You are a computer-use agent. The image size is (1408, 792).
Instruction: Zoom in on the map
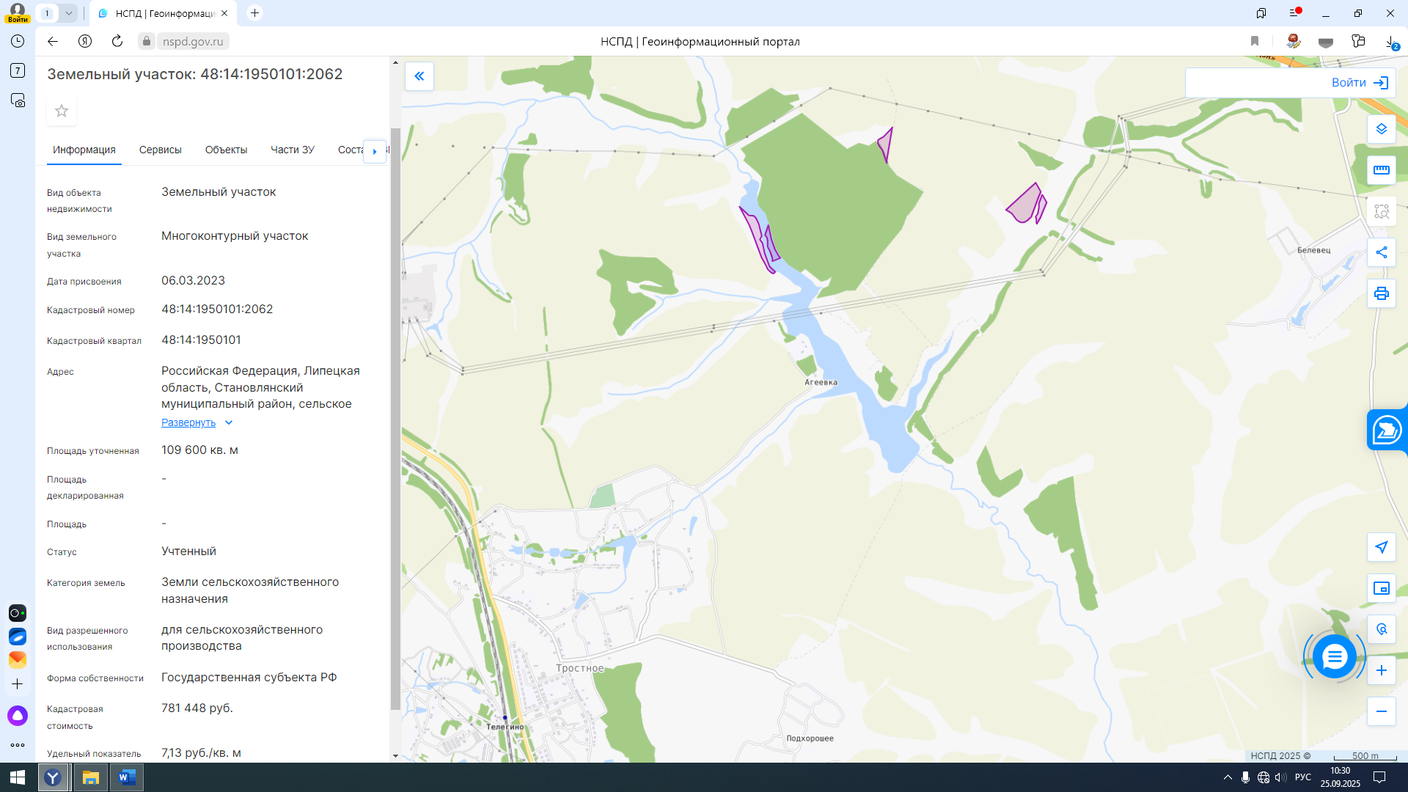[x=1381, y=670]
